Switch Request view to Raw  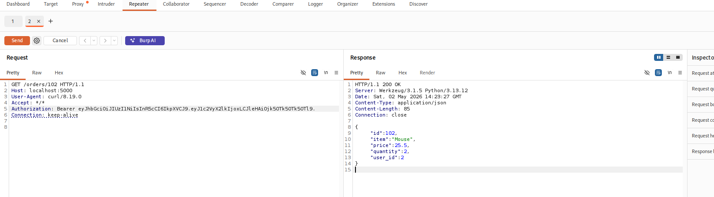(37, 73)
